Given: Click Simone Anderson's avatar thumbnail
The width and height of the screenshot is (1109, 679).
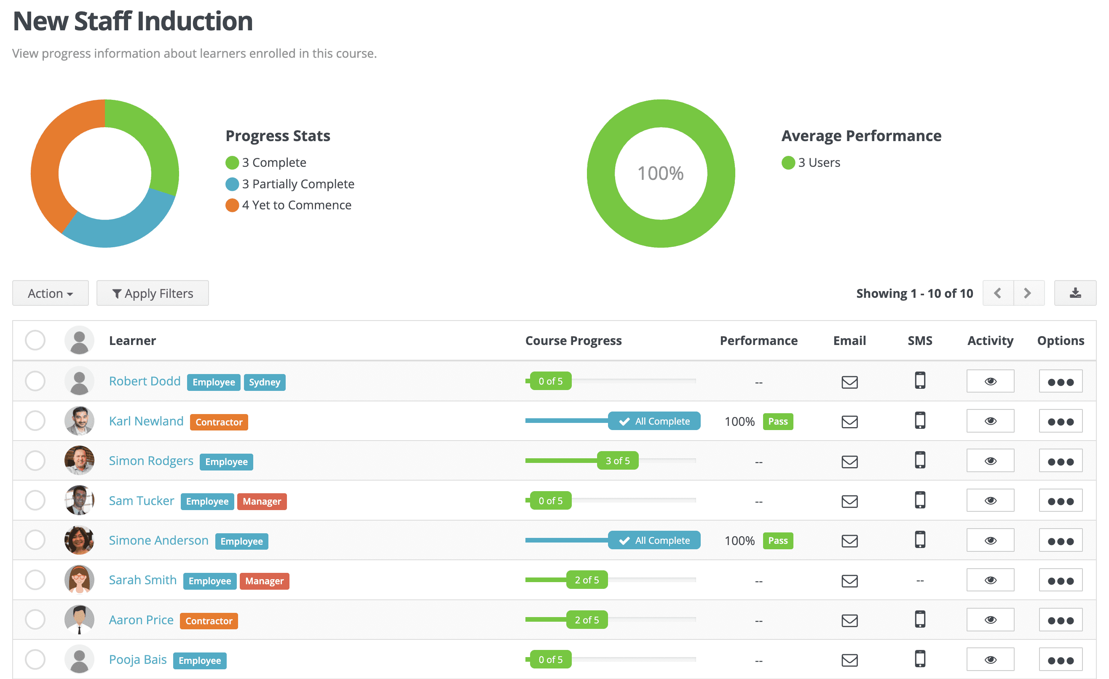Looking at the screenshot, I should pyautogui.click(x=79, y=540).
